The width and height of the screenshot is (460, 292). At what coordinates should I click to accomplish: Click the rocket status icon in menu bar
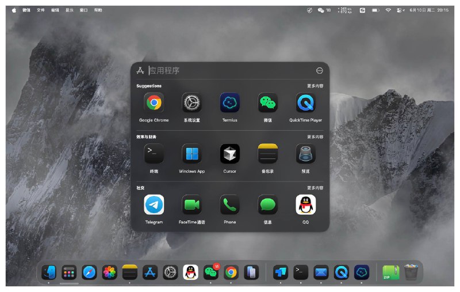click(309, 10)
